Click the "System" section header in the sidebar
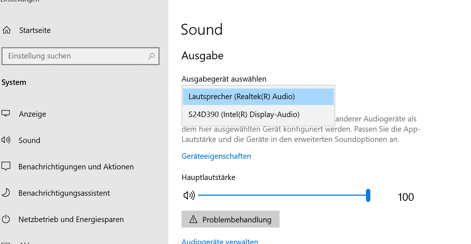Viewport: 471px width, 244px height. point(14,82)
